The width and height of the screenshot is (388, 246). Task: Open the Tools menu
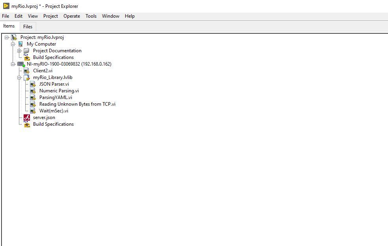[x=91, y=16]
